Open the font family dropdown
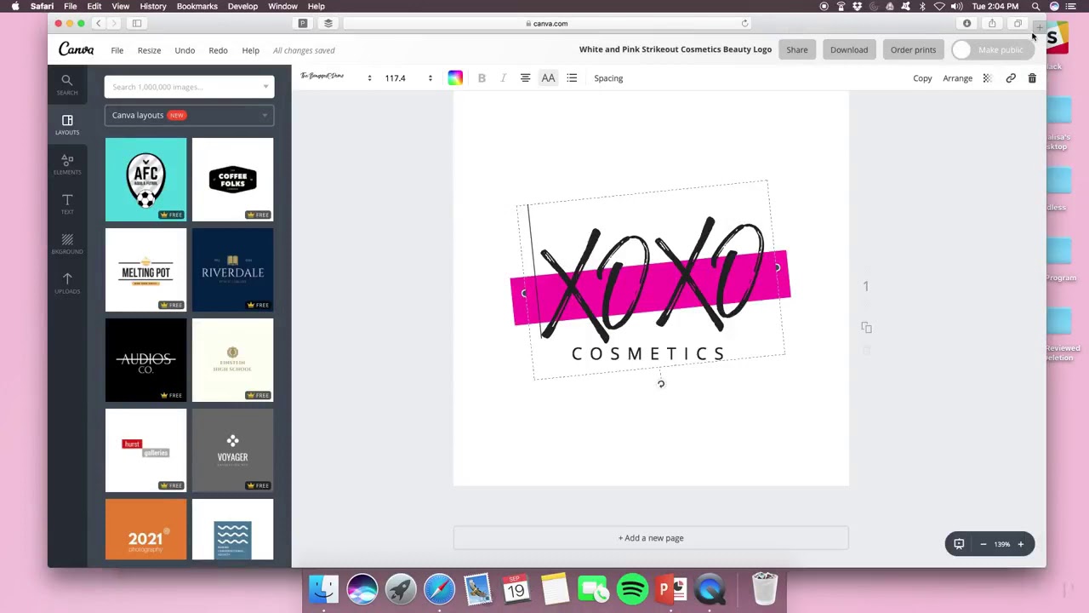This screenshot has width=1089, height=613. (x=336, y=77)
